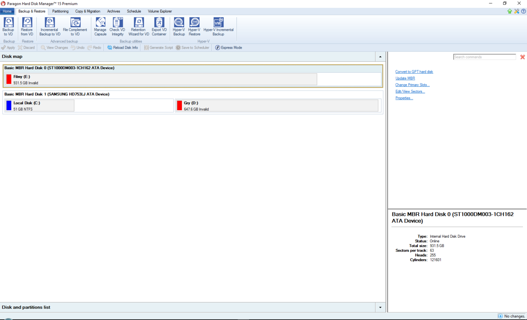This screenshot has width=527, height=320.
Task: Start Hyper-V Backup
Action: 179,27
